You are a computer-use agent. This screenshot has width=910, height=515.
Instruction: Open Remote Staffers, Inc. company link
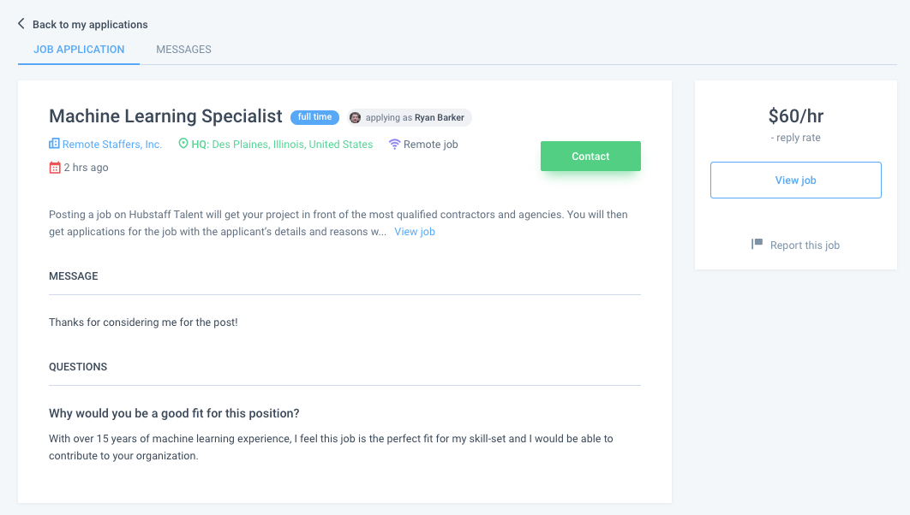tap(112, 145)
